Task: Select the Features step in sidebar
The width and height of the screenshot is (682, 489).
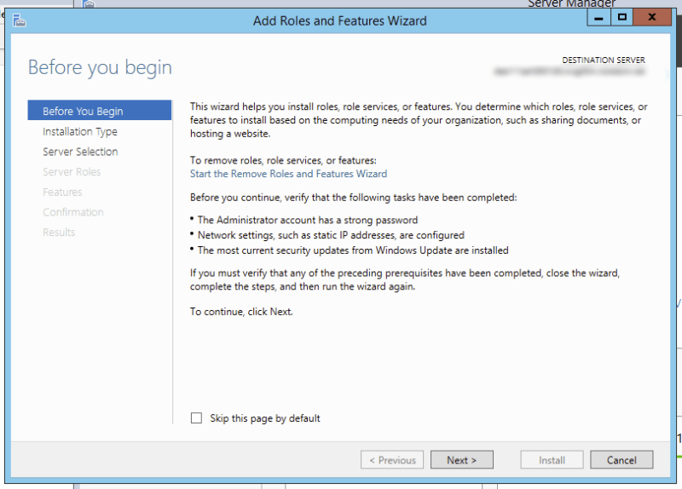Action: click(62, 193)
